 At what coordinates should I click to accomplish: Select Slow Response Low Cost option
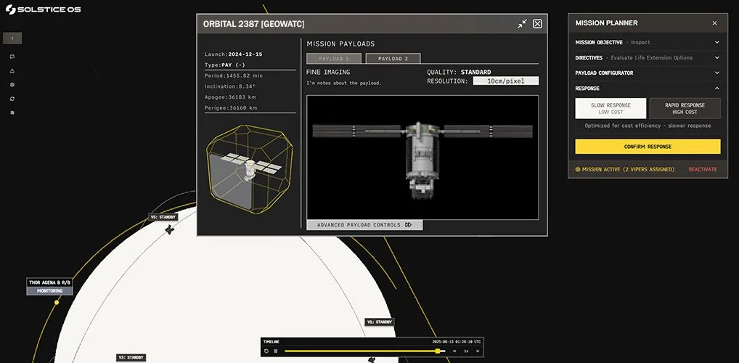point(611,108)
